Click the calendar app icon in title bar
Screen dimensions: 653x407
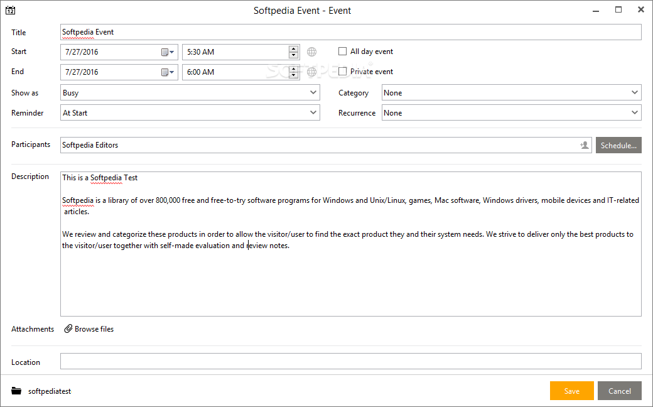(x=11, y=11)
